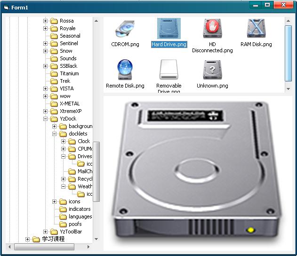Click the tree's vertical scrollbar down arrow
This screenshot has height=256, width=297.
click(x=96, y=239)
